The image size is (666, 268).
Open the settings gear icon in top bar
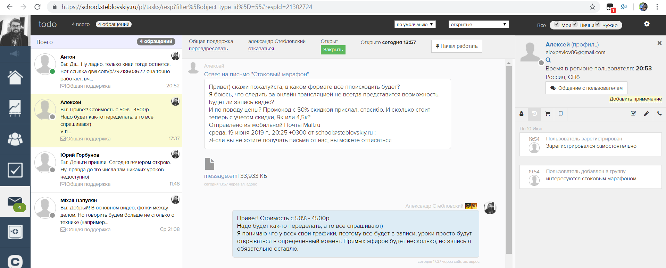tap(647, 24)
